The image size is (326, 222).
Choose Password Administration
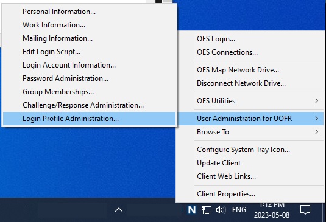[89, 78]
